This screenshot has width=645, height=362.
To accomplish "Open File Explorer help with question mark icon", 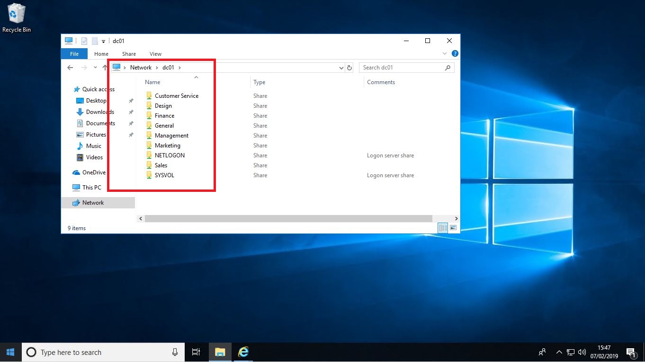I will click(455, 53).
